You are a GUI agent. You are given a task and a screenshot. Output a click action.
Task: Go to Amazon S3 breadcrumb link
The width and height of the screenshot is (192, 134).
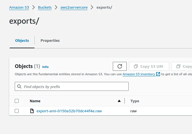pos(19,7)
